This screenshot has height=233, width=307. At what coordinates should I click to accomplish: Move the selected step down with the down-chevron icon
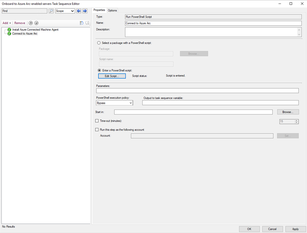[36, 23]
